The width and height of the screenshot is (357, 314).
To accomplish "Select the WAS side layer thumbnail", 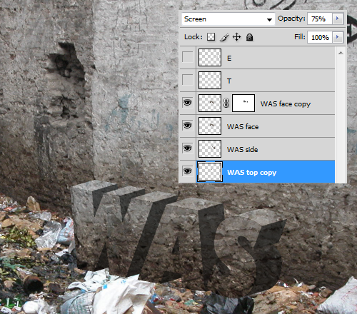I will (x=210, y=148).
